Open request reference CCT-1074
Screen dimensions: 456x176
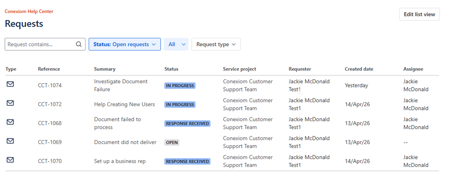pos(50,86)
